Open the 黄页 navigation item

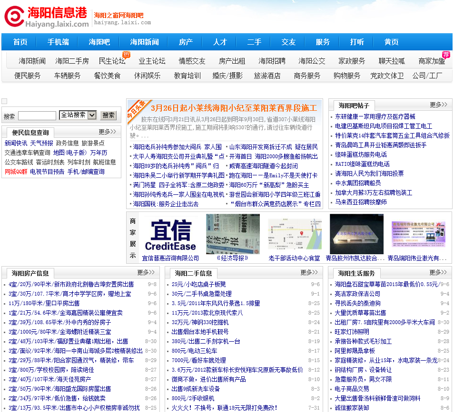point(391,42)
